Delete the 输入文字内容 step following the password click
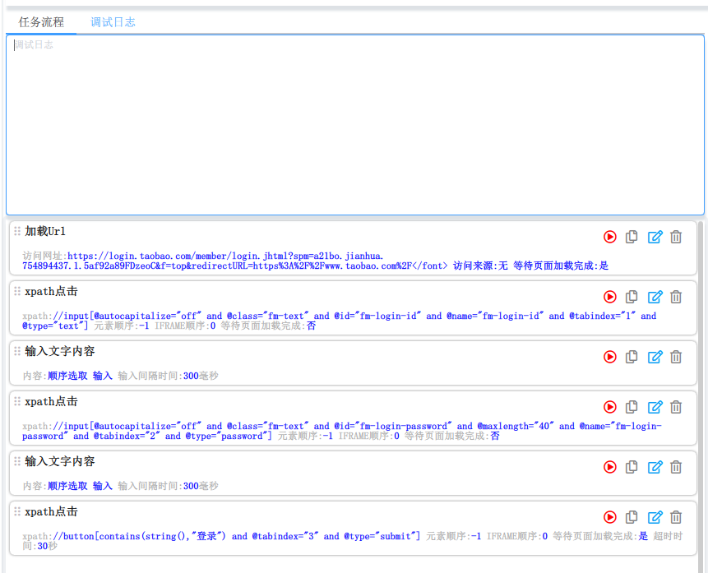708x573 pixels. click(x=676, y=467)
